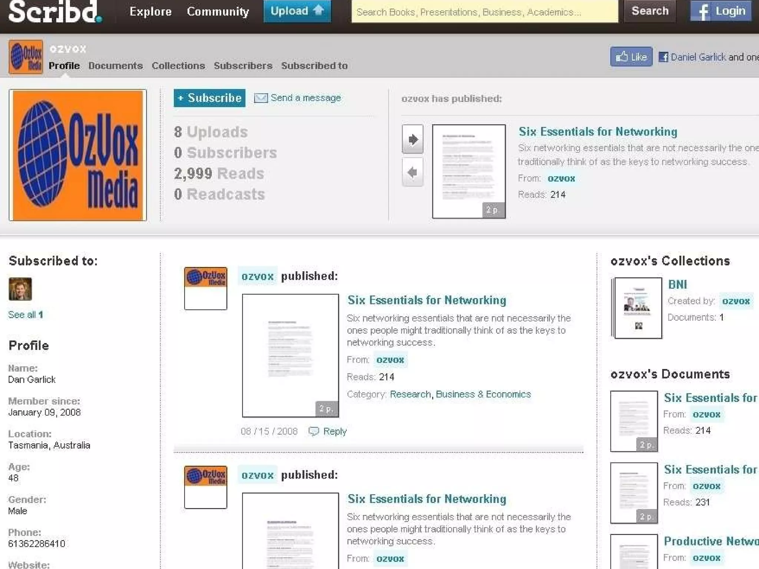Click the 8 Uploads stat
Screen dimensions: 759x569
click(x=211, y=132)
